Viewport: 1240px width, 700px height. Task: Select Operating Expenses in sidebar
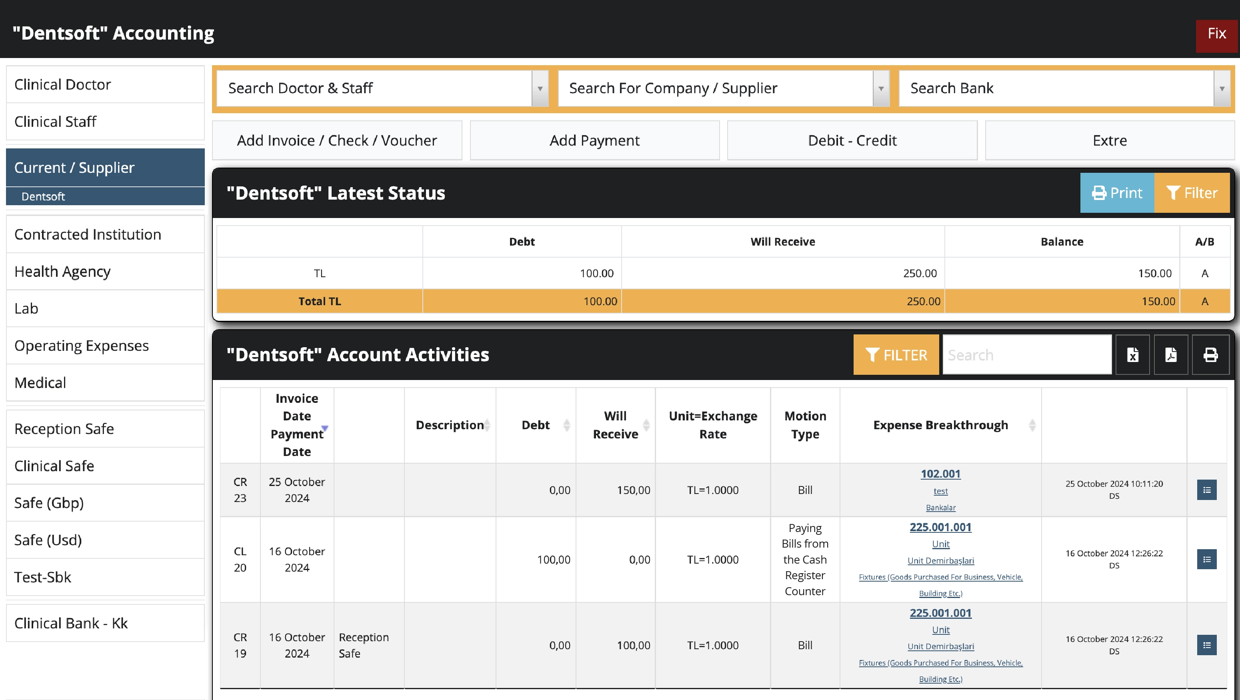pos(82,346)
